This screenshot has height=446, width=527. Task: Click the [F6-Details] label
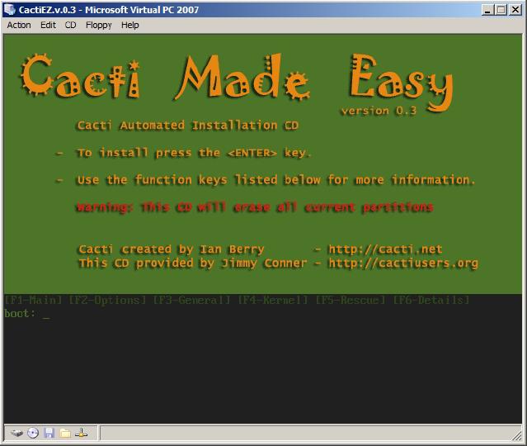point(431,300)
